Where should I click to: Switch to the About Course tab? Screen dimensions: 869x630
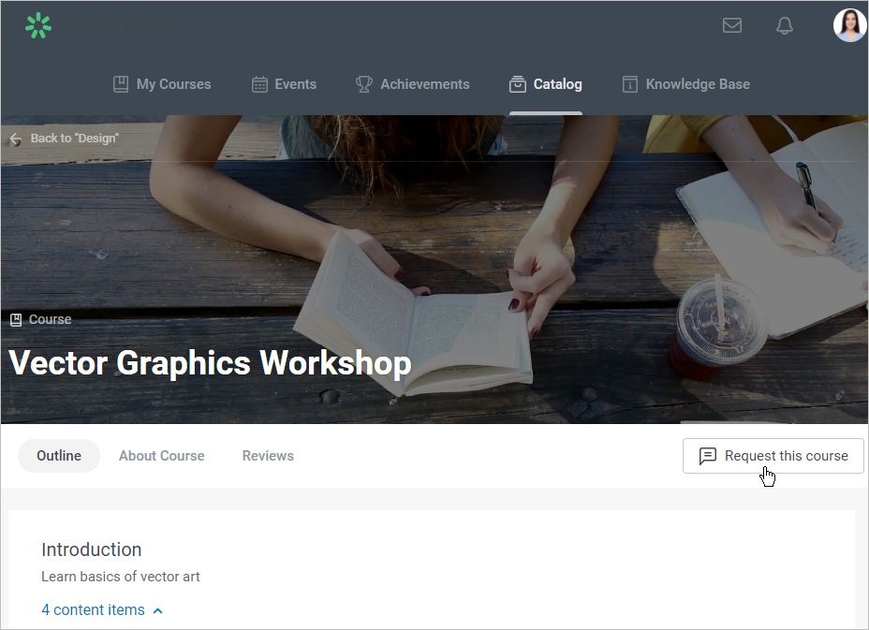point(162,456)
